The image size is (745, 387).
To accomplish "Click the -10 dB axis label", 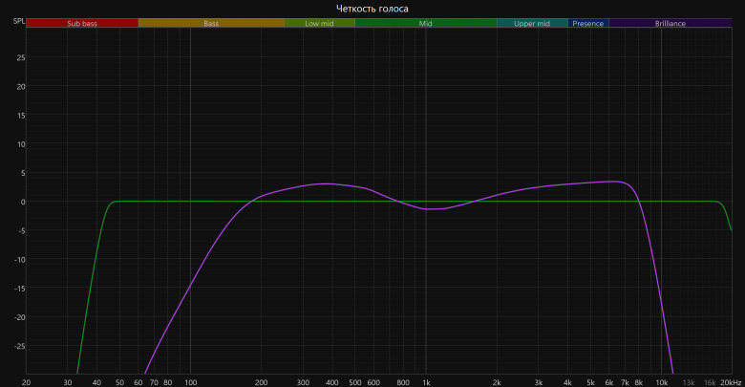I will (x=19, y=260).
